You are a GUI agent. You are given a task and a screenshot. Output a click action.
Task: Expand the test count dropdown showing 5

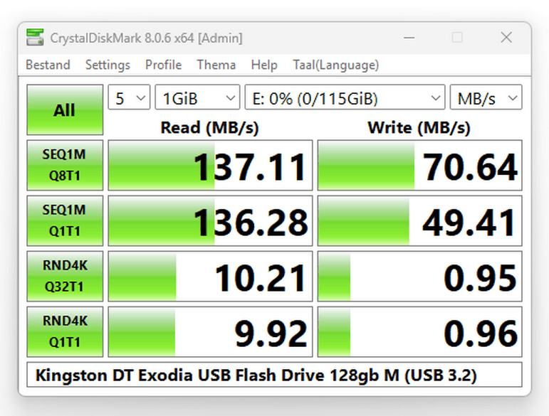coord(129,97)
